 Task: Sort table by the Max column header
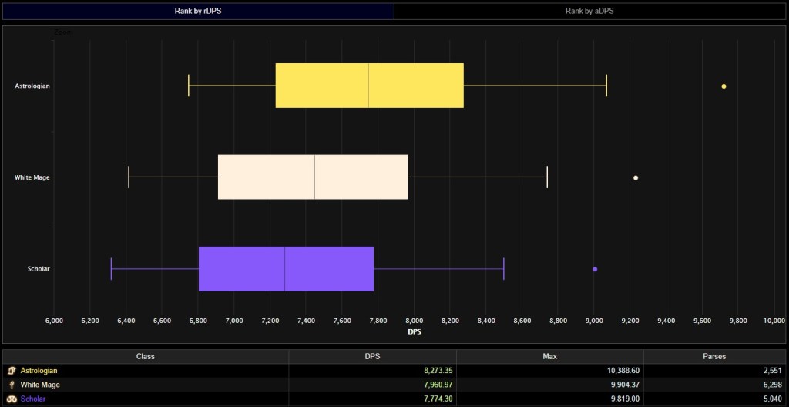coord(549,357)
